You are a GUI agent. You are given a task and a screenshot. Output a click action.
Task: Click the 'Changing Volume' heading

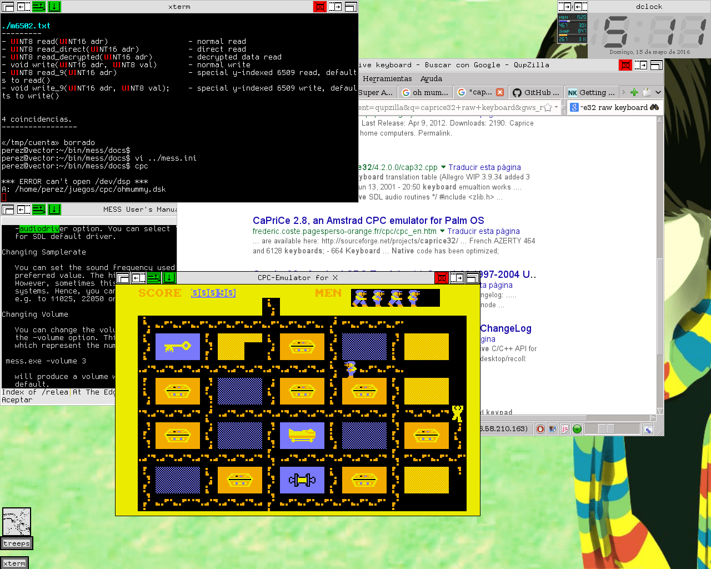[35, 315]
